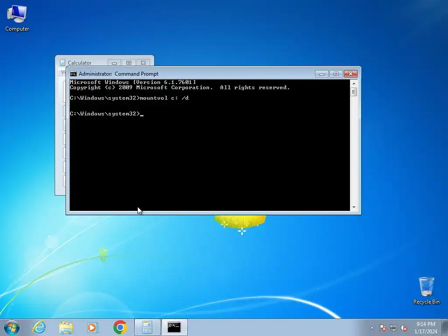
Task: Minimize the Command Prompt window
Action: tap(322, 74)
